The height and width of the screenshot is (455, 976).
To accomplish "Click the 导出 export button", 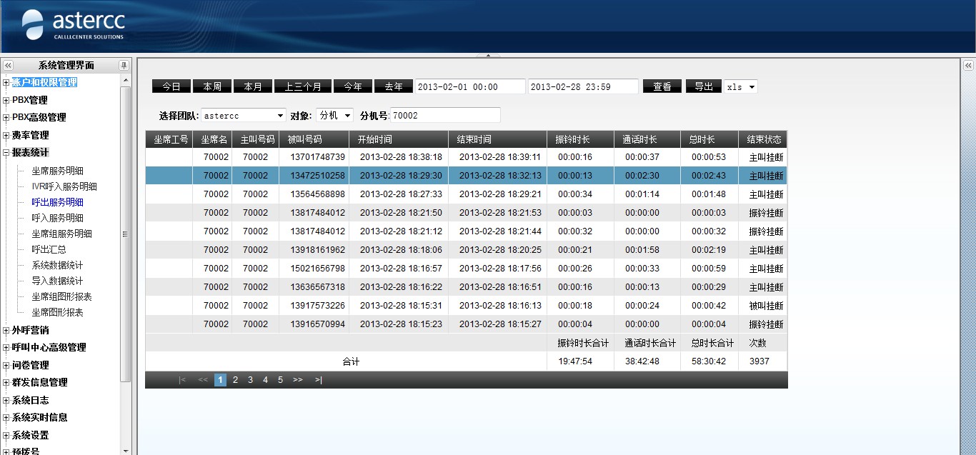I will click(x=704, y=86).
